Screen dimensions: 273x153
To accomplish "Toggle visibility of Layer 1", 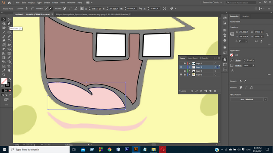I will point(181,75).
